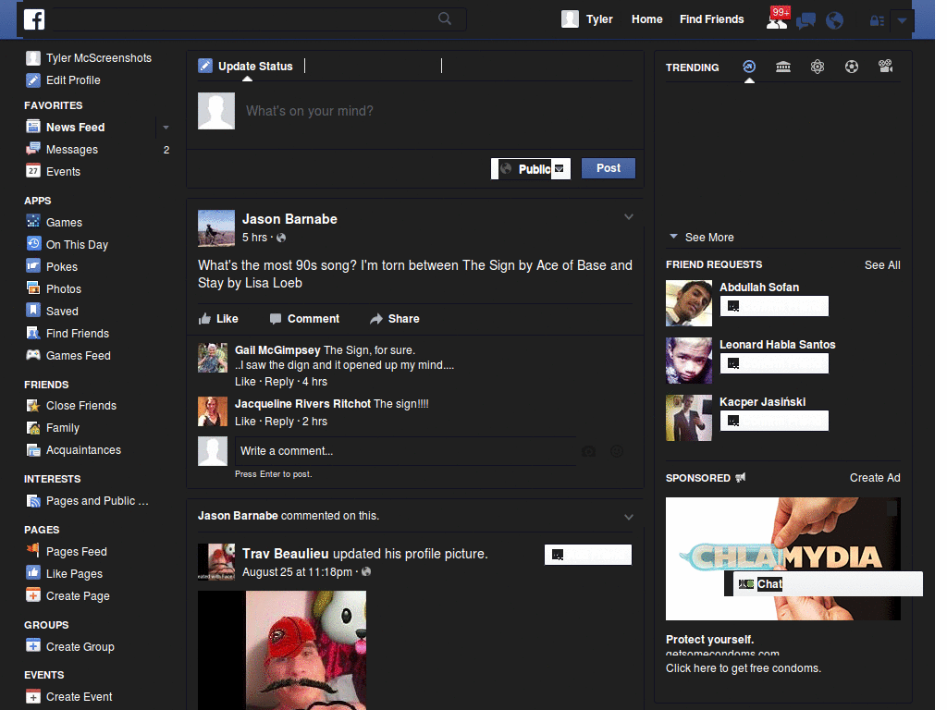This screenshot has height=710, width=947.
Task: Show science and technology trends icon
Action: pos(818,67)
